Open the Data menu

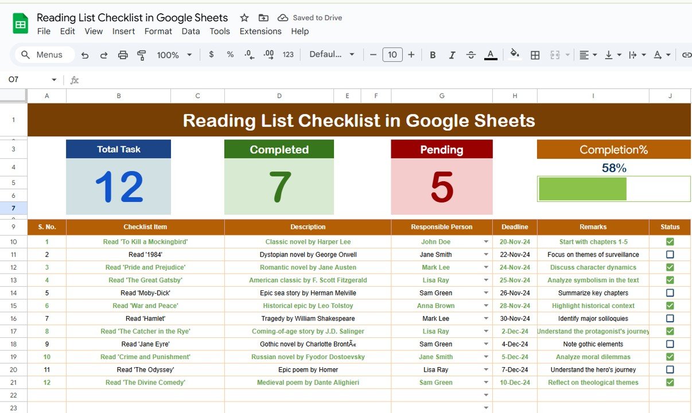191,32
